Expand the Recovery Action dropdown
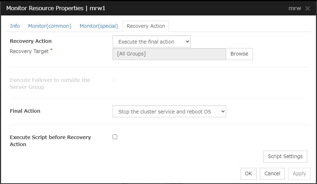 151,42
